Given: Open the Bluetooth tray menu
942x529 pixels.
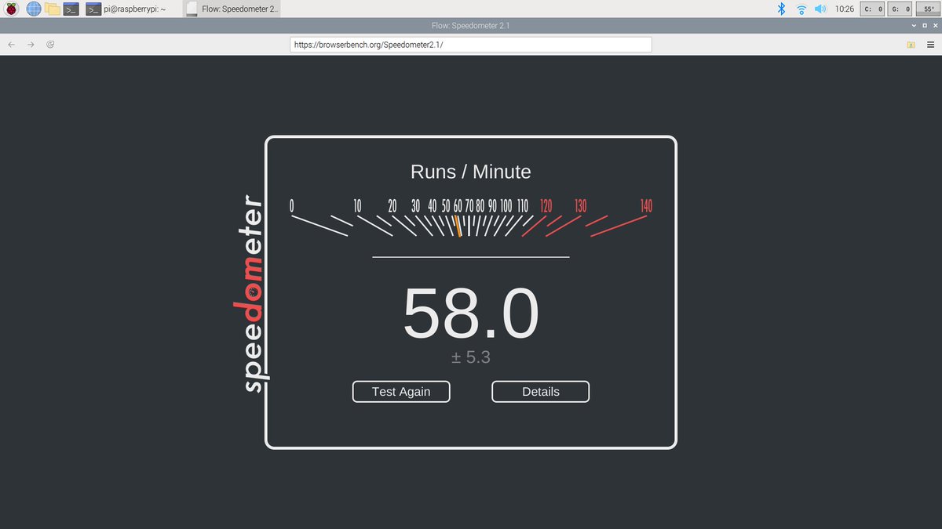Looking at the screenshot, I should 781,9.
